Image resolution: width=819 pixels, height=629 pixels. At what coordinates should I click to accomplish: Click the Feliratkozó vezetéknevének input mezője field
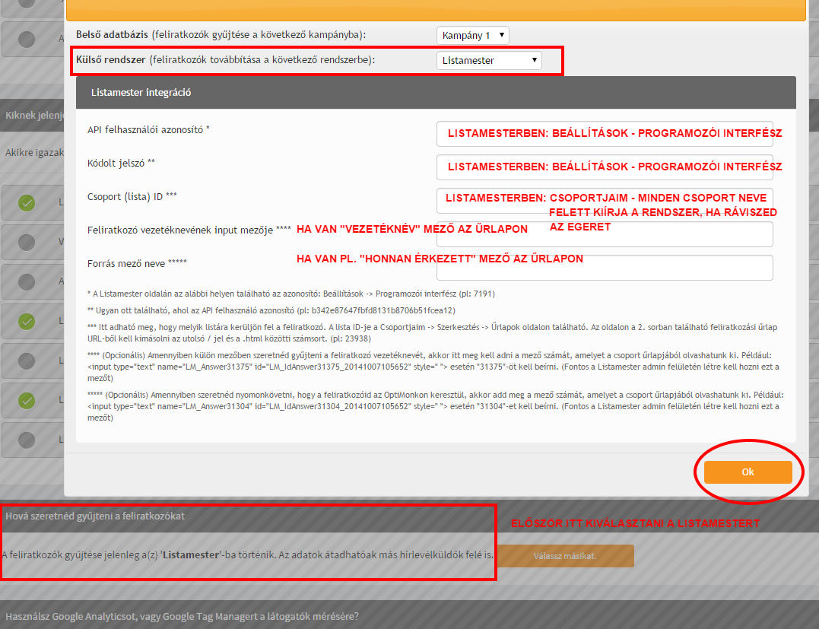tap(605, 234)
